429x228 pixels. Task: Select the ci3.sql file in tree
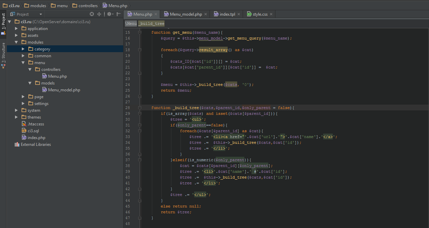point(31,131)
